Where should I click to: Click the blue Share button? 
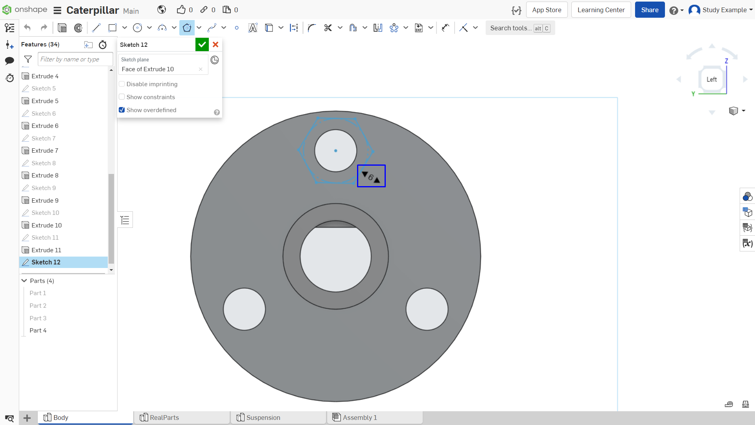coord(650,10)
